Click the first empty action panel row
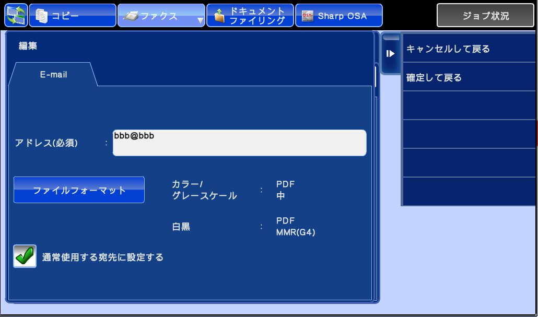Viewport: 538px width, 317px height. [x=469, y=106]
